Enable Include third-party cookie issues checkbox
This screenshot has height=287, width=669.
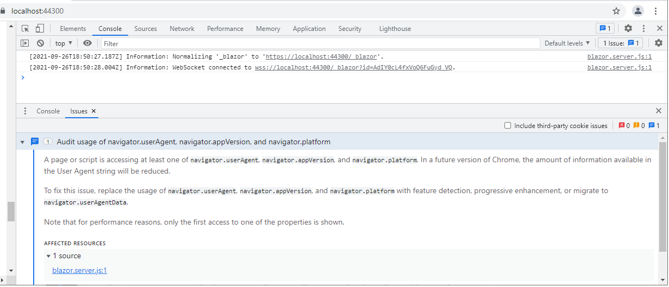[x=508, y=126]
